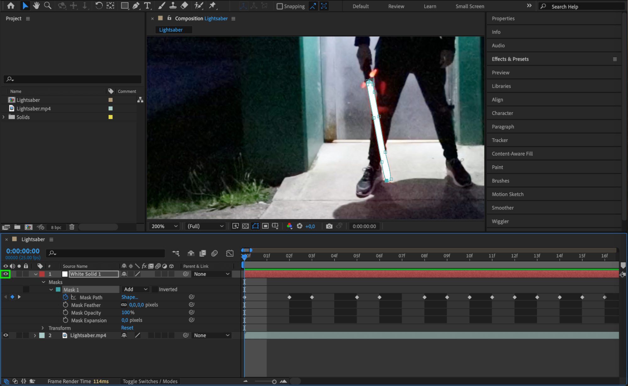Pick the Puppet Pin tool
628x386 pixels.
(x=213, y=6)
